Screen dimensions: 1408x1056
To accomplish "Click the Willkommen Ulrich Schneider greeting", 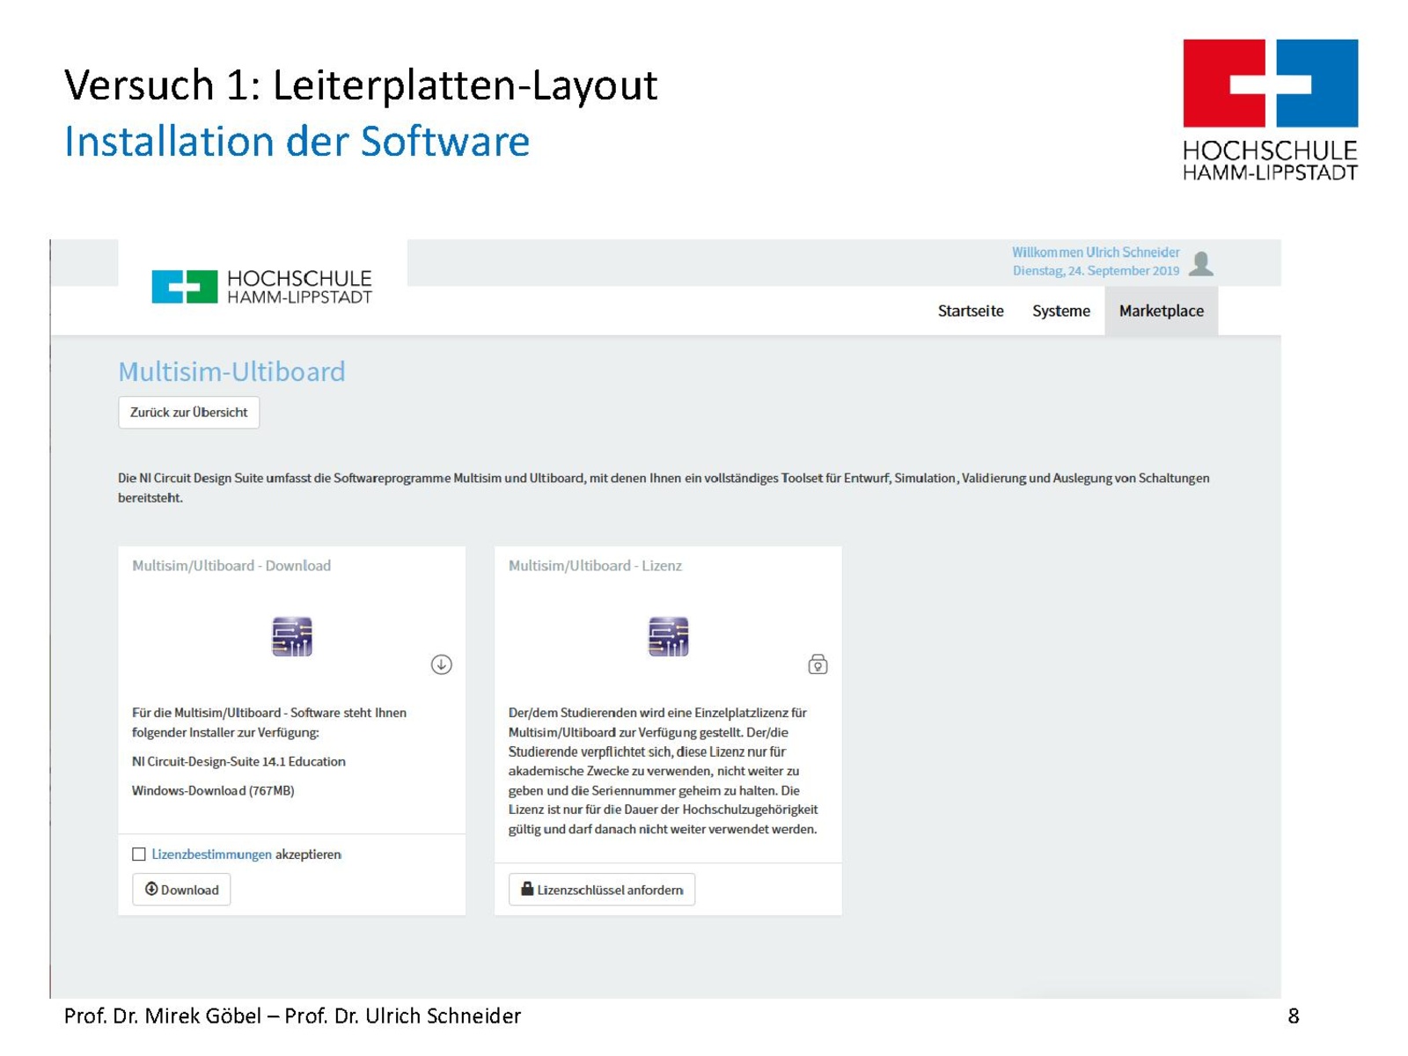I will [1095, 253].
